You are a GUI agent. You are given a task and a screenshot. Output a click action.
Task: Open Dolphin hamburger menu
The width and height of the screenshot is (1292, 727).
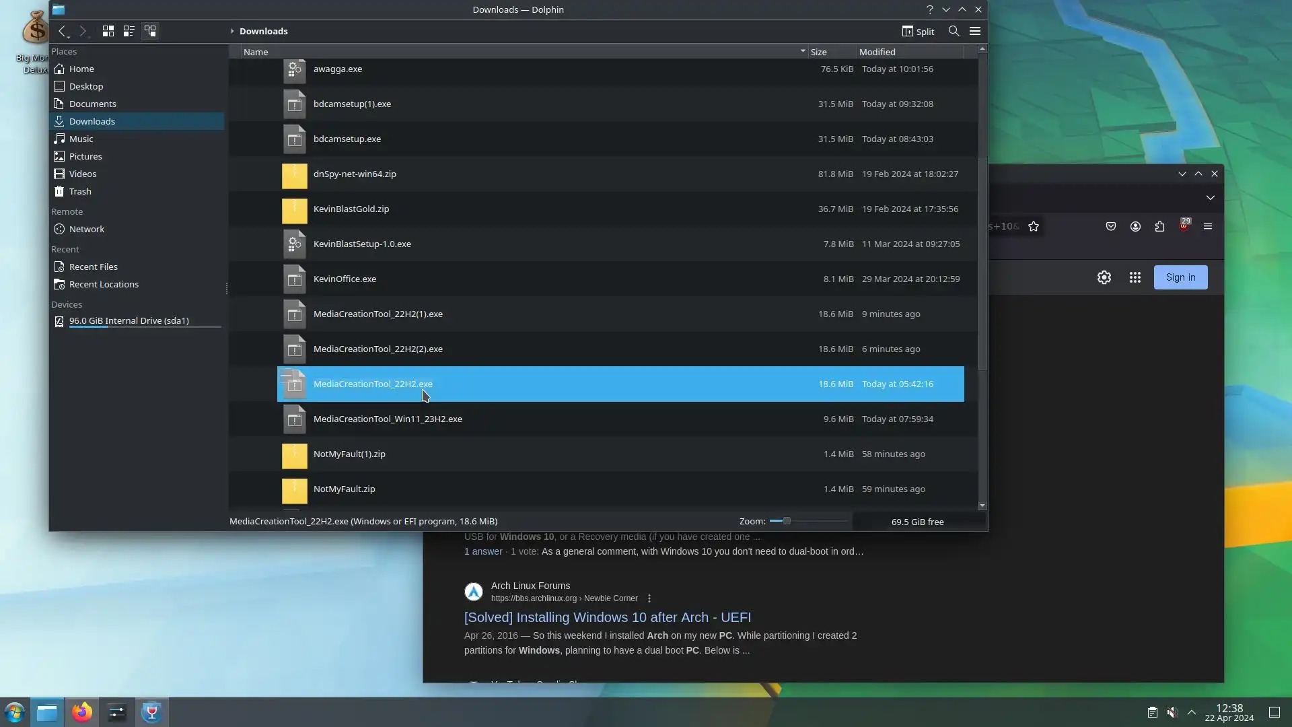(974, 31)
